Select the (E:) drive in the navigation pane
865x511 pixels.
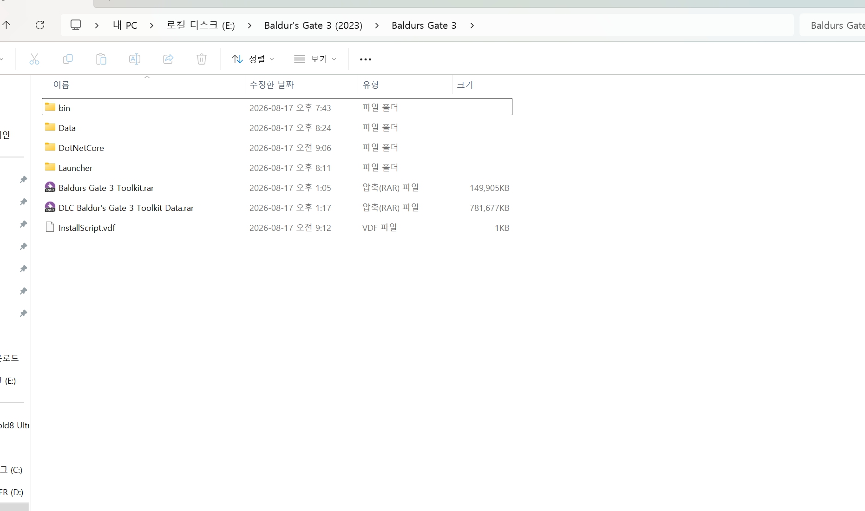[x=8, y=380]
